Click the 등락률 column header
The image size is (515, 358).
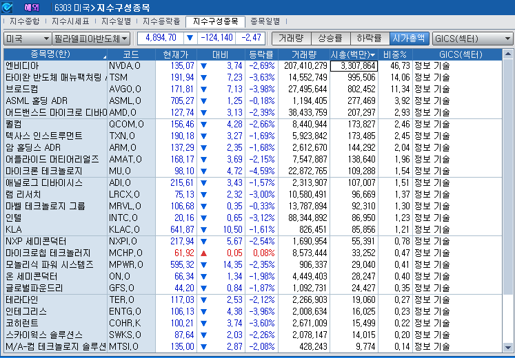(261, 54)
